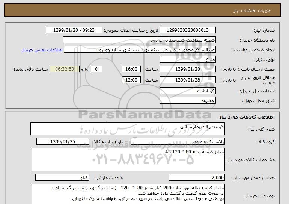Viewport: 289px width, 204px height.
Task: Click the label واحد شمارش
Action: [x=109, y=178]
